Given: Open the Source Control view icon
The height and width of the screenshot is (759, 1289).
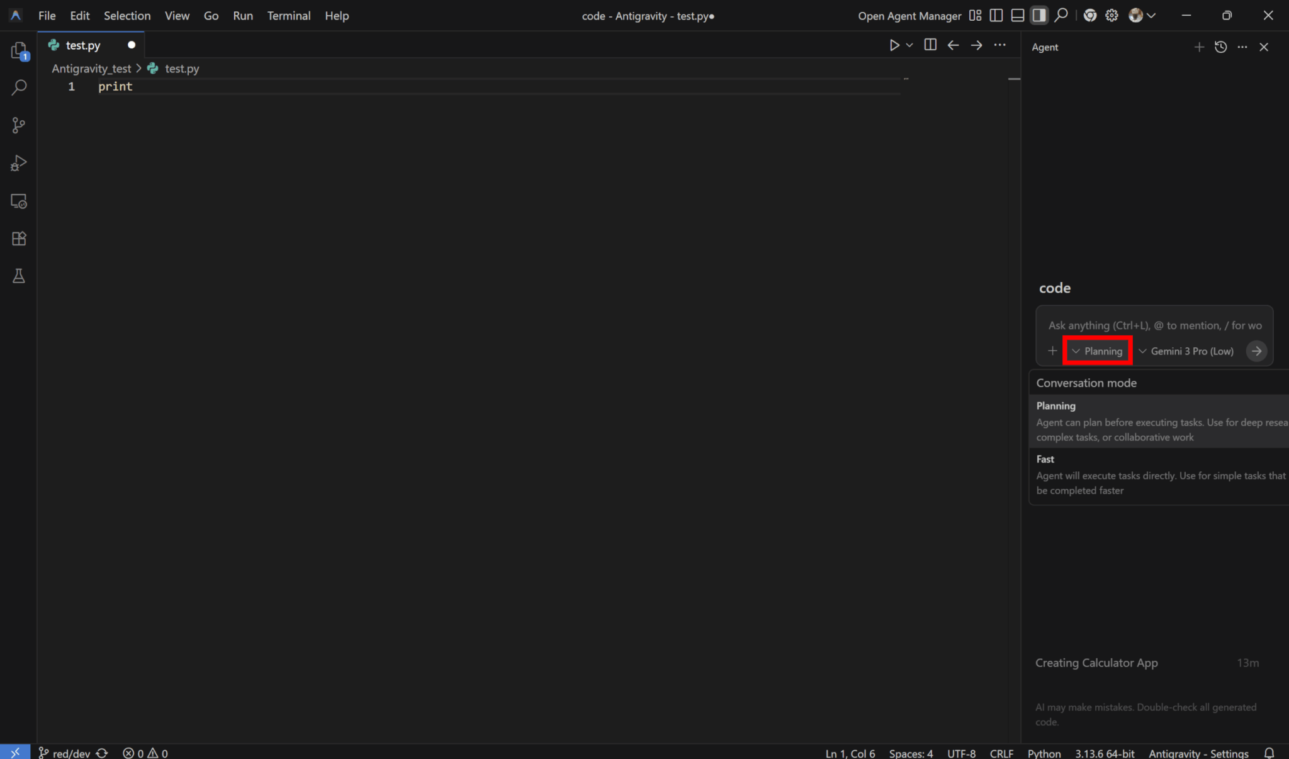Looking at the screenshot, I should (x=19, y=125).
